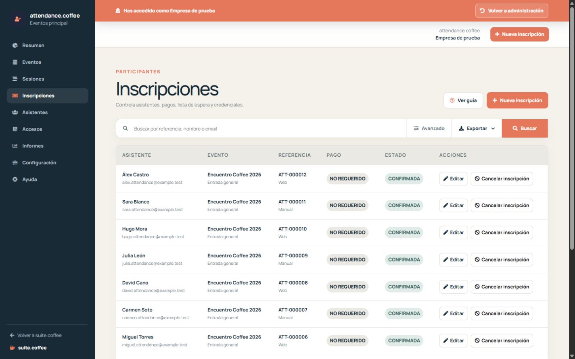Go to Resumen in the sidebar
This screenshot has width=575, height=359.
coord(47,46)
